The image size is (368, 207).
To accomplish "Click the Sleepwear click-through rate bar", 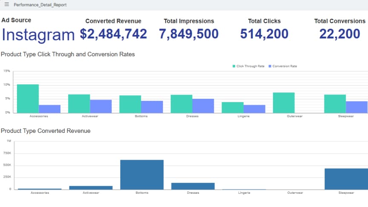I will tap(335, 104).
